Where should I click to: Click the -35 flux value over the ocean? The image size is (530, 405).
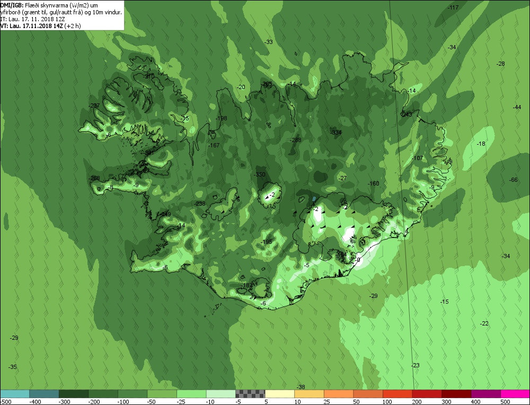pos(13,367)
